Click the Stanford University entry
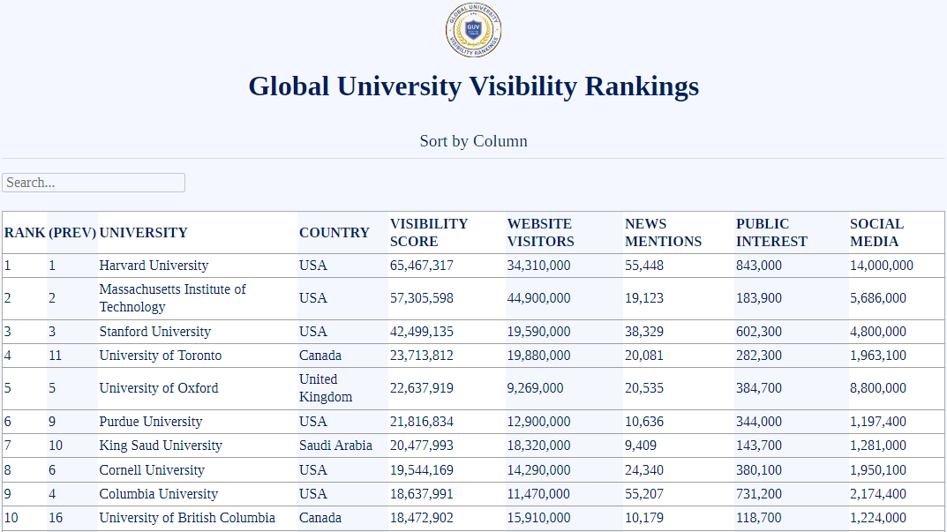 (154, 332)
